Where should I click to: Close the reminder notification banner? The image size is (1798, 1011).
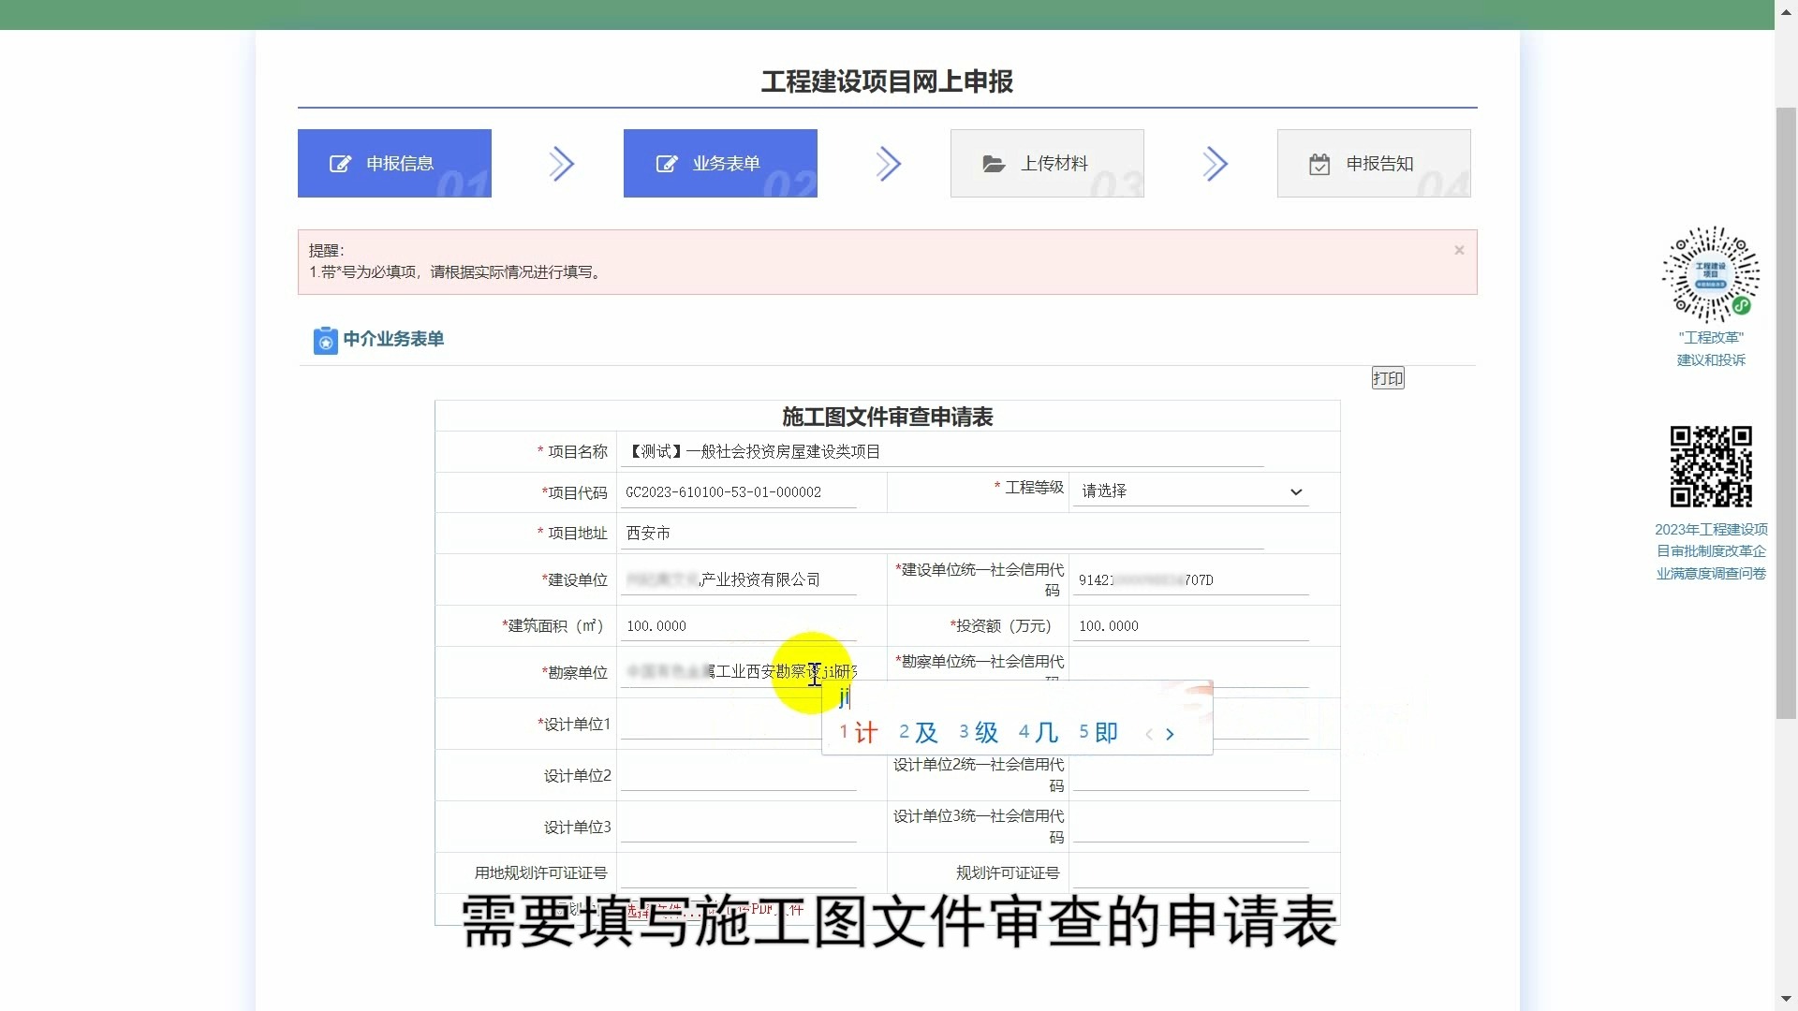coord(1458,249)
